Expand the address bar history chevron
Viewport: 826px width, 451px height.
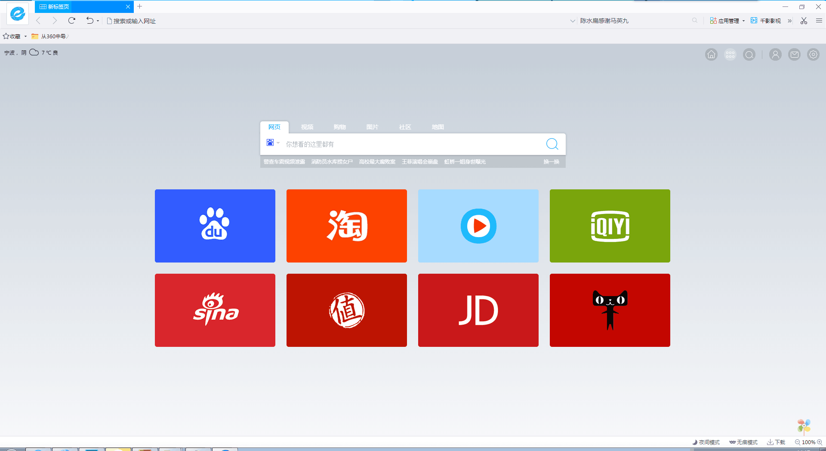pyautogui.click(x=573, y=21)
